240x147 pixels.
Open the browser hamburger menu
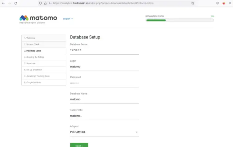pyautogui.click(x=230, y=3)
